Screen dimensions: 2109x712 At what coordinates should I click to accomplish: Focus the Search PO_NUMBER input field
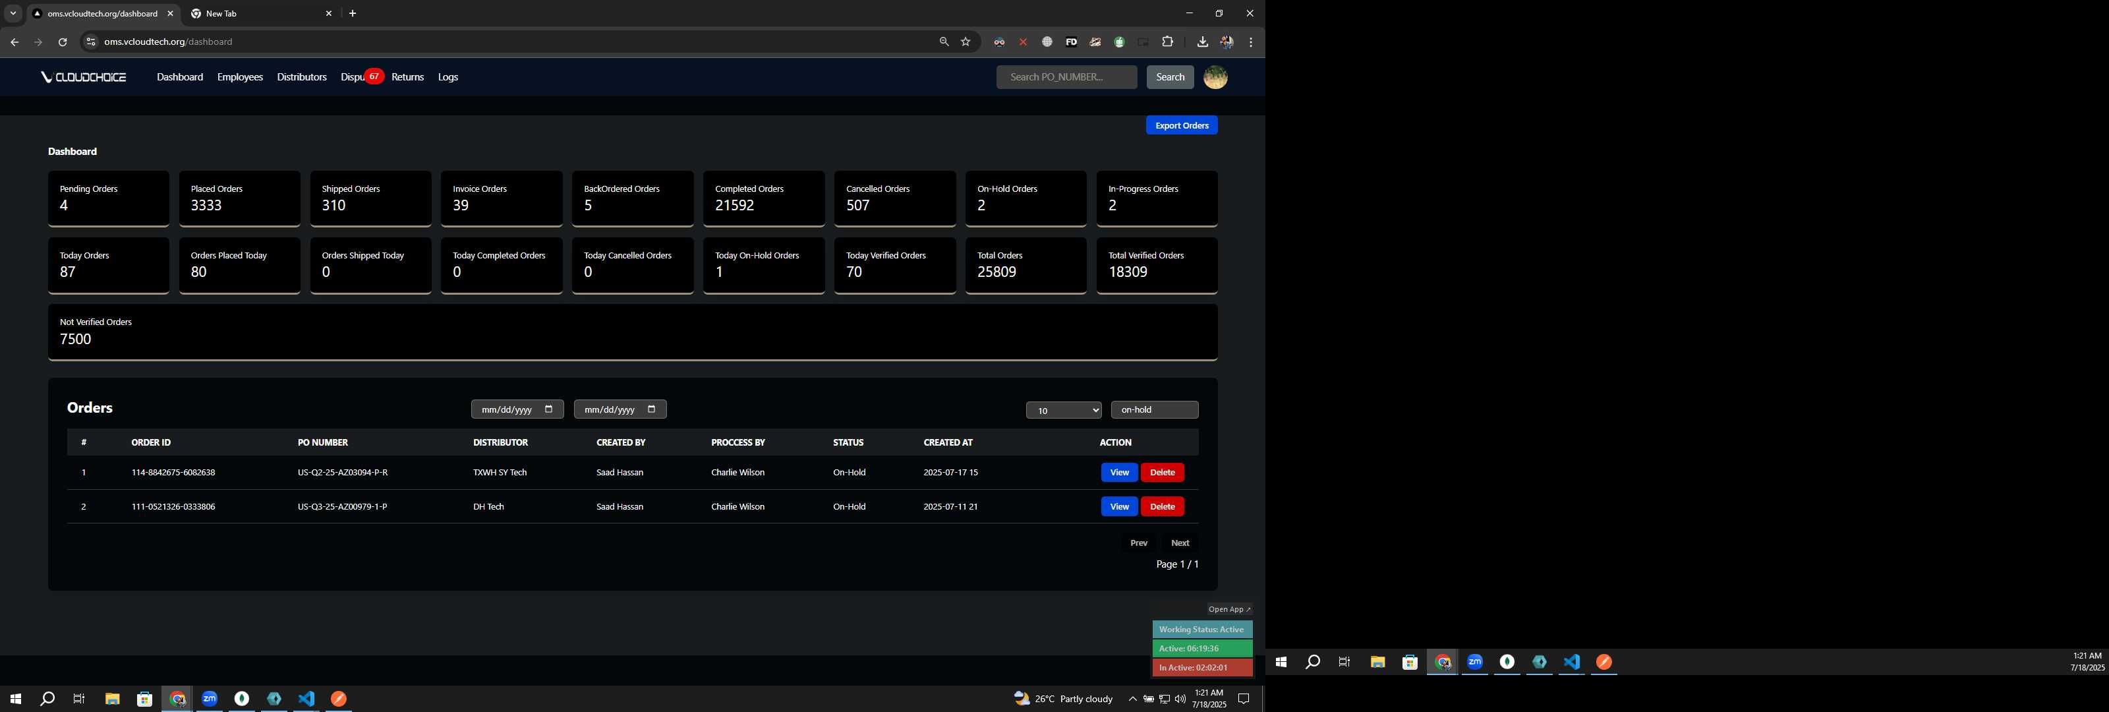pyautogui.click(x=1066, y=77)
